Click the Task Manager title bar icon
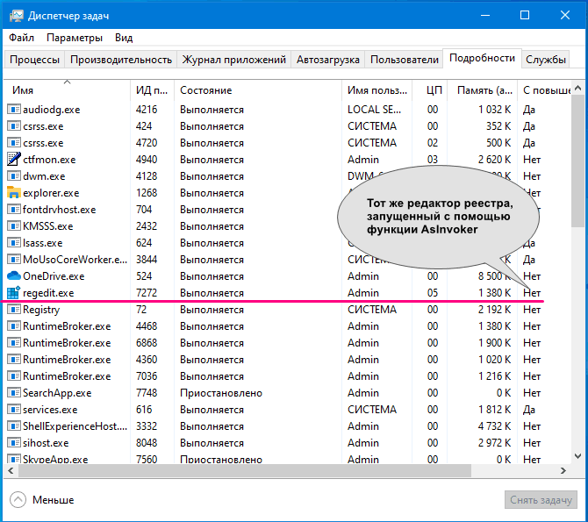The width and height of the screenshot is (588, 522). point(16,16)
